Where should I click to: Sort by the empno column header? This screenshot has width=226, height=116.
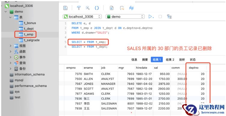74,68
